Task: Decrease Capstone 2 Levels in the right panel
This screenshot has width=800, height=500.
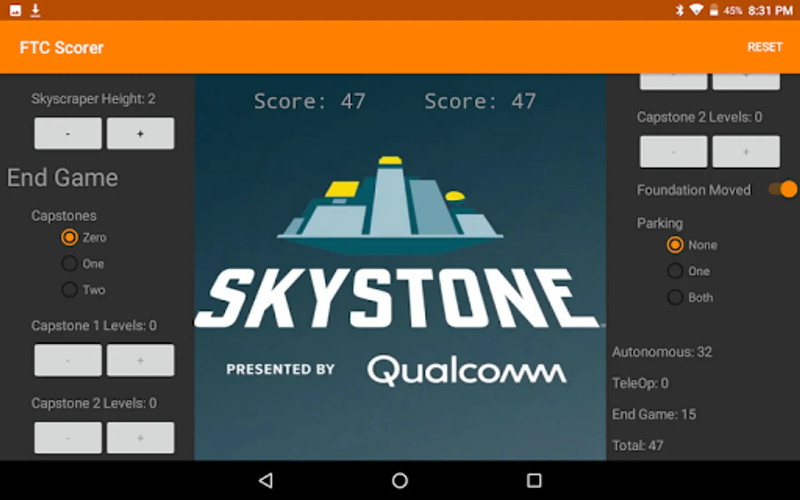Action: (x=673, y=152)
